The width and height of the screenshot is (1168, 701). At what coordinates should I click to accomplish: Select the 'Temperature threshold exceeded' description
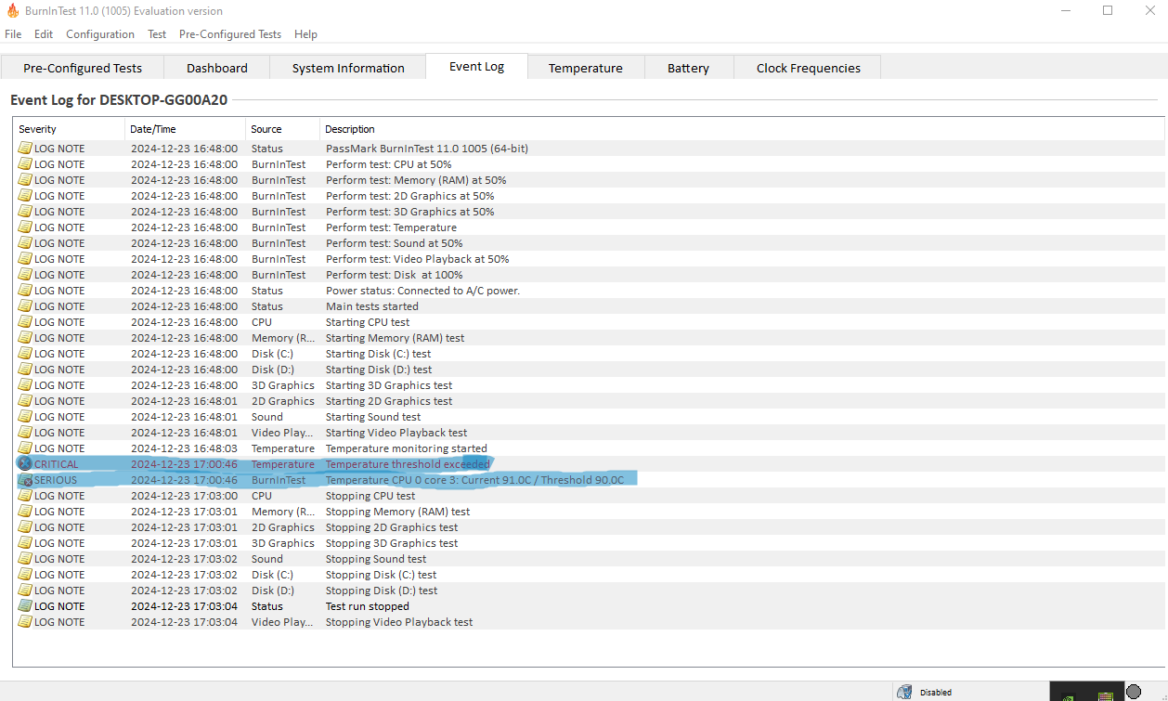408,464
